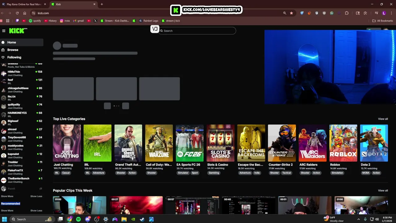Image resolution: width=396 pixels, height=223 pixels.
Task: Reload the page with the refresh icon
Action: [17, 13]
